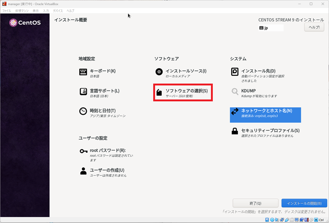Viewport: 329px width, 223px height.
Task: Click ローカルメディア subtitle text
Action: 178,76
